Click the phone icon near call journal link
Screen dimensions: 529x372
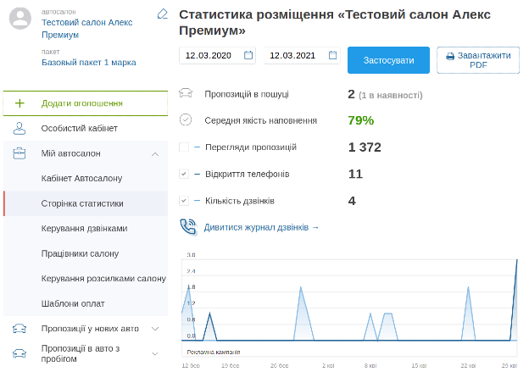click(x=188, y=227)
